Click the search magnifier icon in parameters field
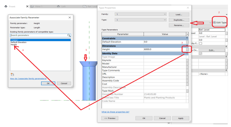The image size is (231, 127). coord(69,35)
